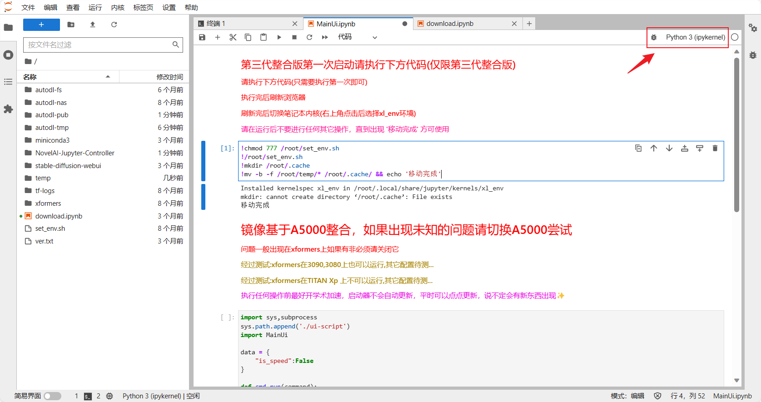
Task: Delete the active cell trash icon
Action: tap(715, 148)
